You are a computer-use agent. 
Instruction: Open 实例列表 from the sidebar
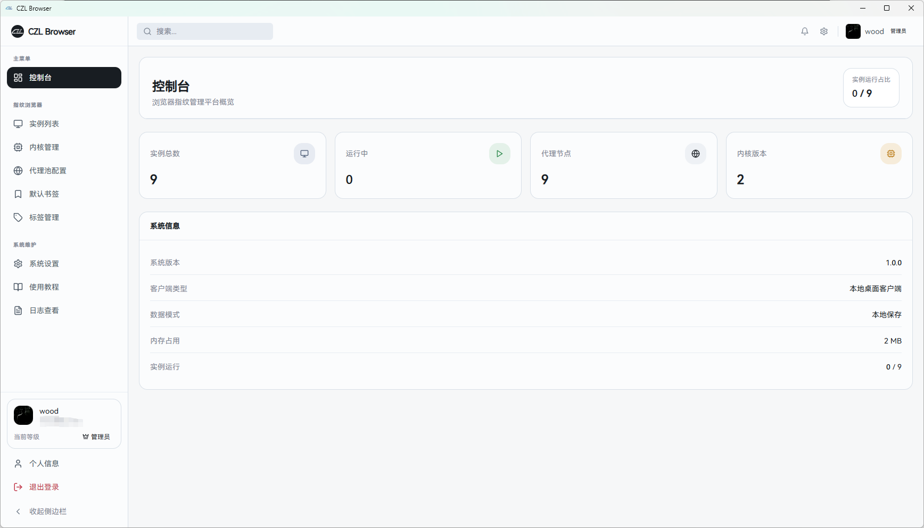coord(64,124)
